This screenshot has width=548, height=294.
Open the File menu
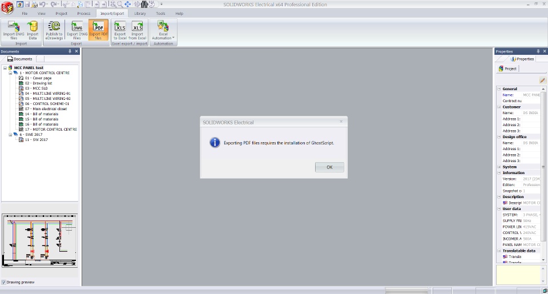pos(25,14)
